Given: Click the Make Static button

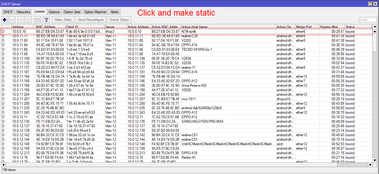Looking at the screenshot, I should coord(63,19).
